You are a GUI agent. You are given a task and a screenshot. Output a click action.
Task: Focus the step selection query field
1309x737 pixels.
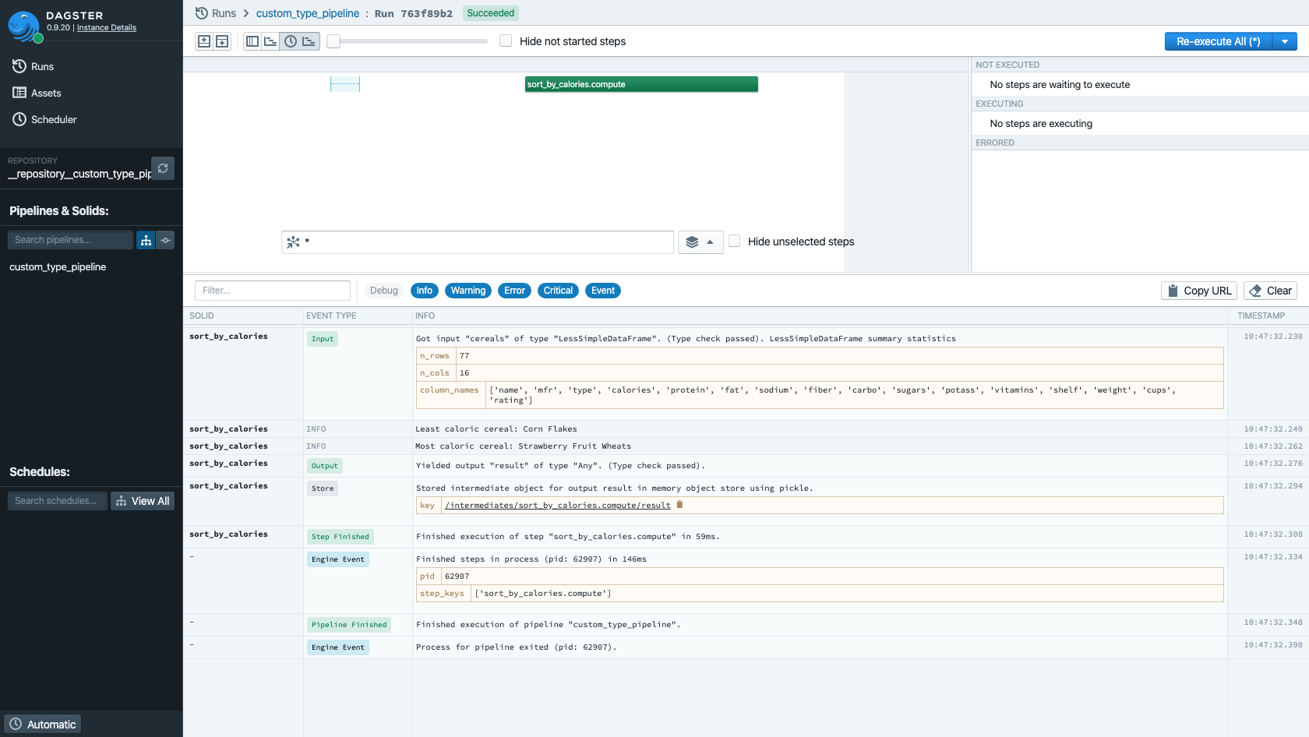(478, 242)
